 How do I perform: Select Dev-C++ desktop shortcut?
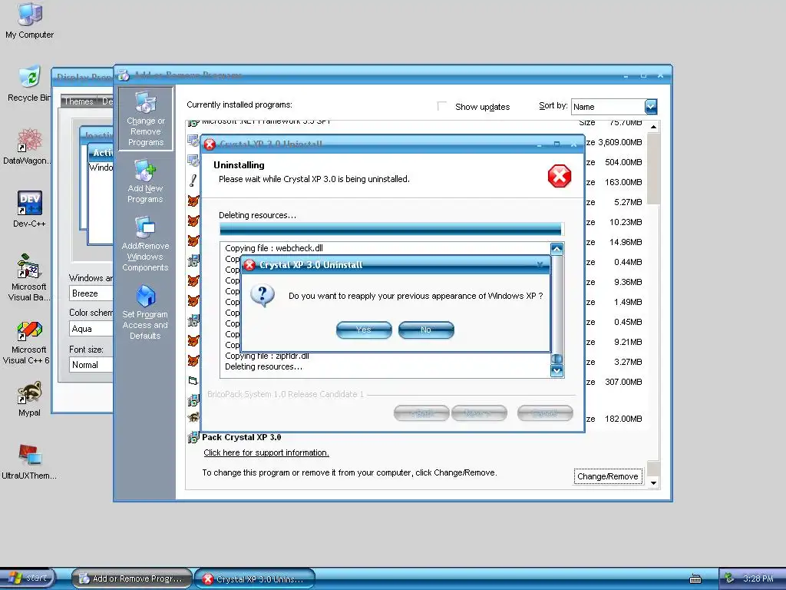29,209
